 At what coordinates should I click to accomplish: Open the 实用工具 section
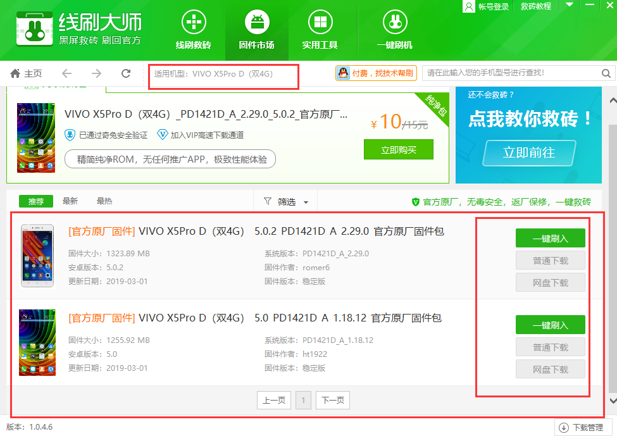point(320,30)
